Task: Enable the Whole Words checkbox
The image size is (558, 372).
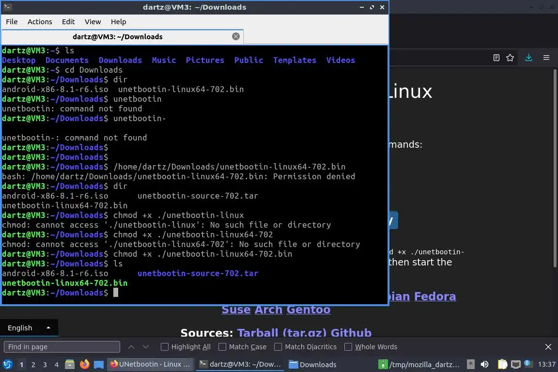Action: click(348, 347)
